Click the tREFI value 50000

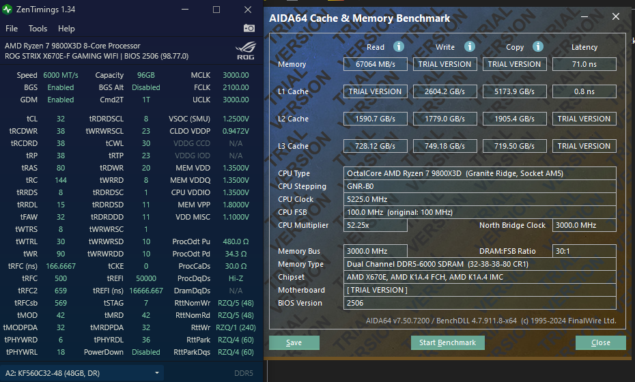click(x=146, y=278)
